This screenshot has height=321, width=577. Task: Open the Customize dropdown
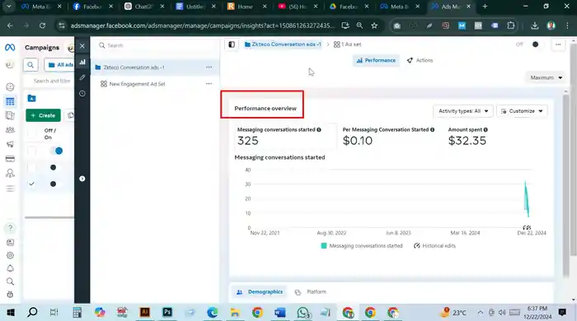[522, 111]
